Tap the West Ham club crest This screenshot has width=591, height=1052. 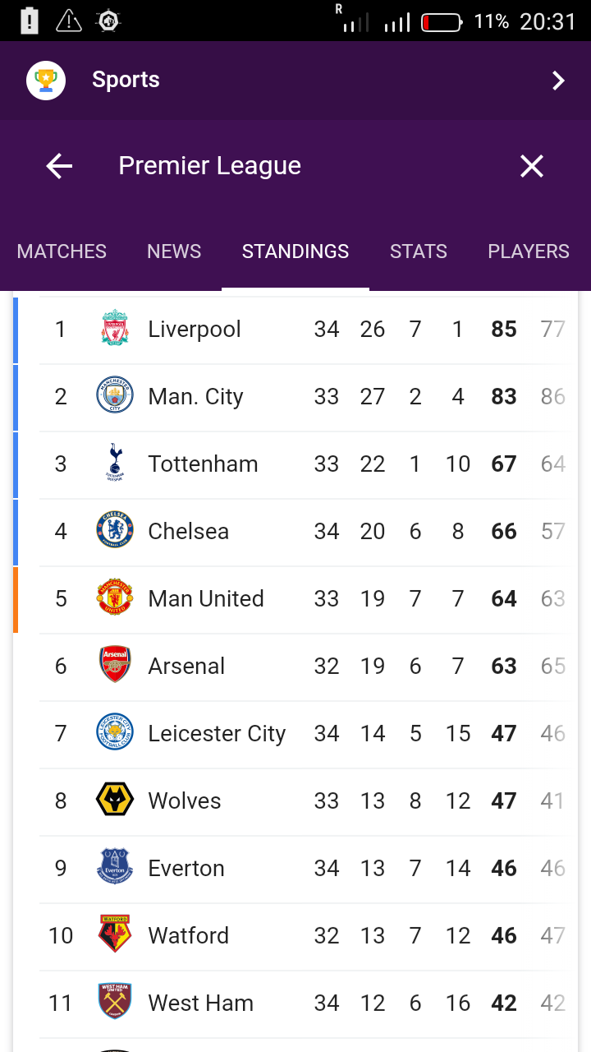pos(115,1003)
